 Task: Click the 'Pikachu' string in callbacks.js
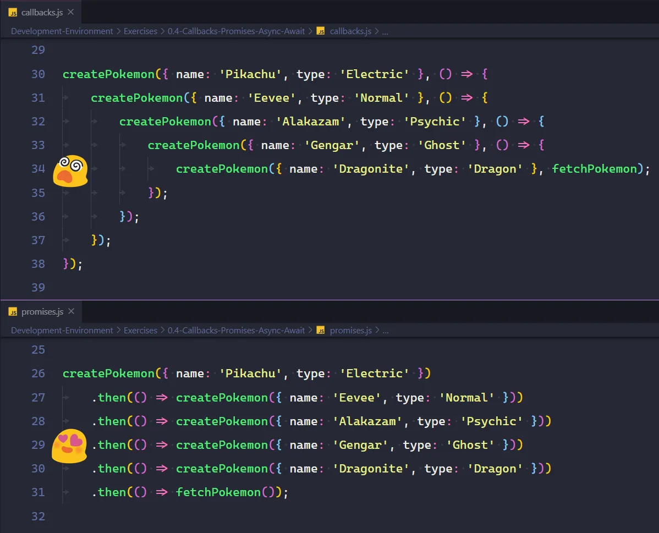pos(250,74)
